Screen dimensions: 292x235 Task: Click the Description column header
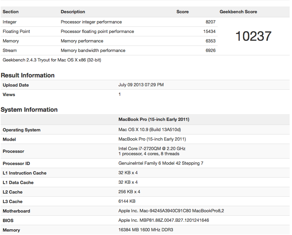(73, 12)
